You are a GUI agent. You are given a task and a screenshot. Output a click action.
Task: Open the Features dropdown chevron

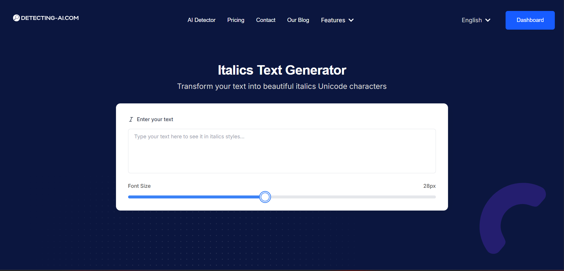click(x=351, y=20)
